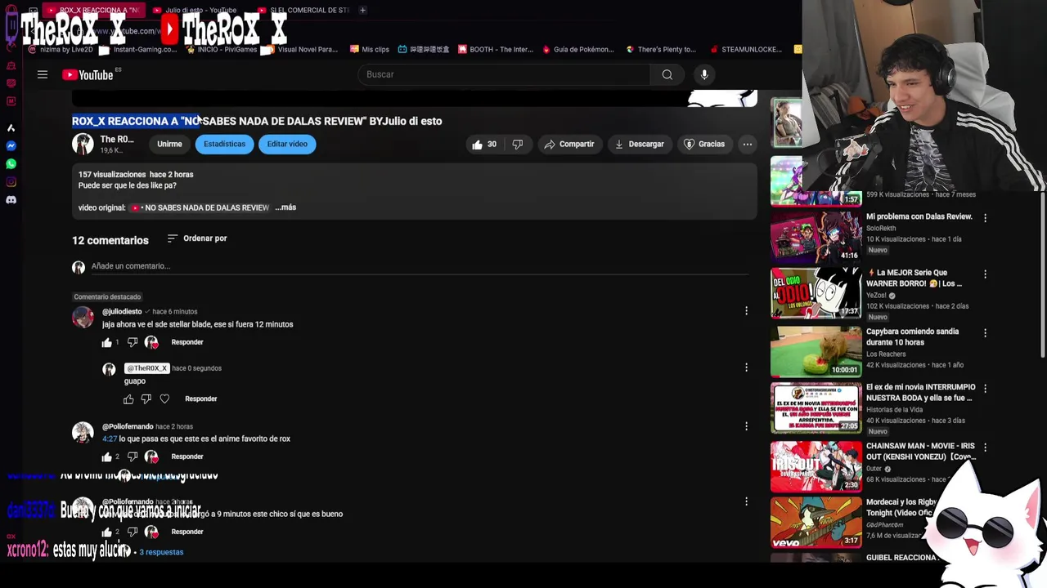
Task: Open Messenger in the browser sidebar
Action: coord(11,145)
